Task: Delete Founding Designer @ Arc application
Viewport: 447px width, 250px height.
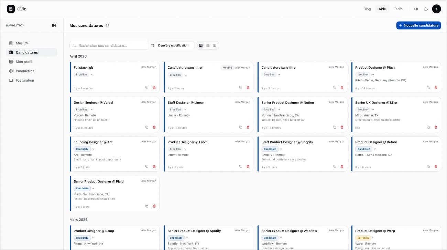Action: [x=154, y=167]
